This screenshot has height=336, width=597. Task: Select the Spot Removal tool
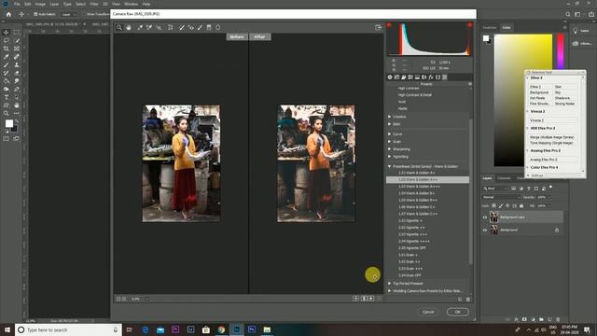click(x=182, y=27)
